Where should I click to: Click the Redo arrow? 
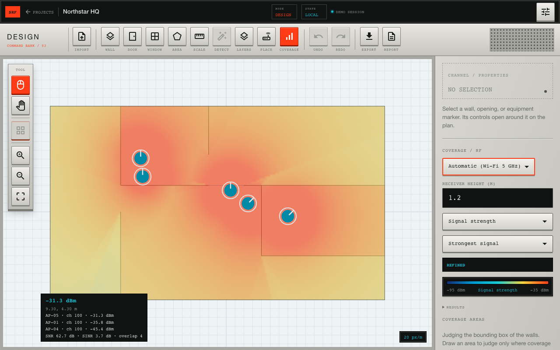coord(341,36)
